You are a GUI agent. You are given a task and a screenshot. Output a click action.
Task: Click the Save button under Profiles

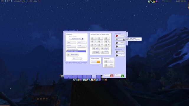coord(77,58)
